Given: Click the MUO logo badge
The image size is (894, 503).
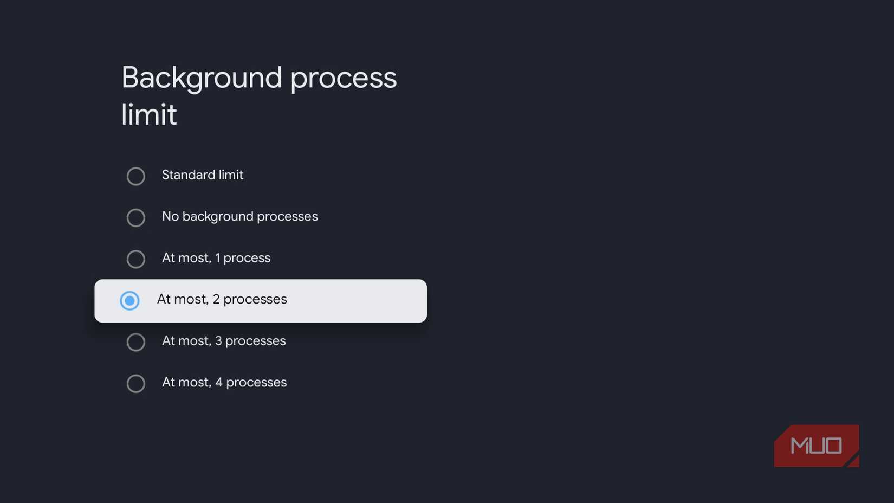Looking at the screenshot, I should [x=816, y=446].
